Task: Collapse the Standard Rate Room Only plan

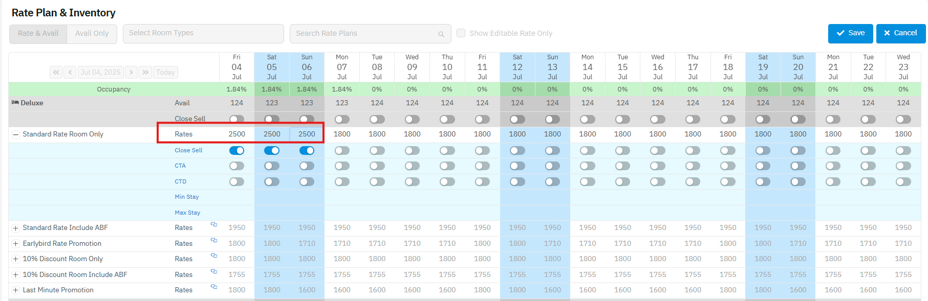Action: pos(16,135)
